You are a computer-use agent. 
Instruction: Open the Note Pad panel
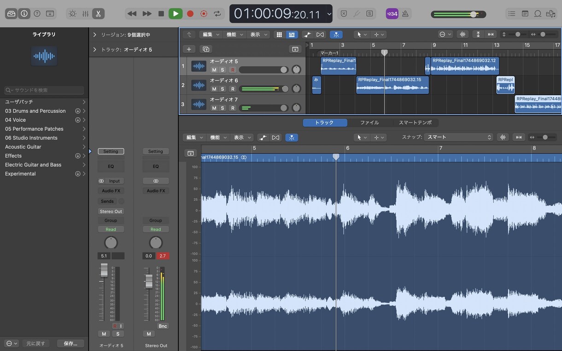click(x=525, y=13)
